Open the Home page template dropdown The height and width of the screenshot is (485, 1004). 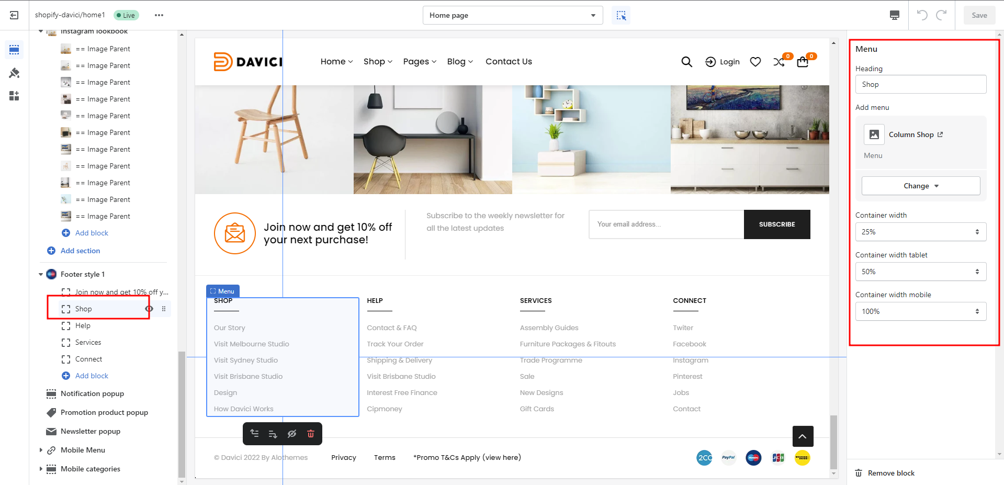point(512,15)
